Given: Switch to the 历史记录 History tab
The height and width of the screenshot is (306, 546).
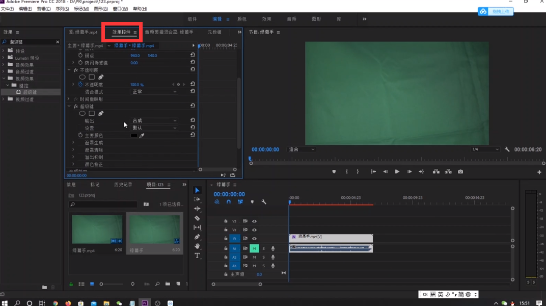Looking at the screenshot, I should coord(123,185).
